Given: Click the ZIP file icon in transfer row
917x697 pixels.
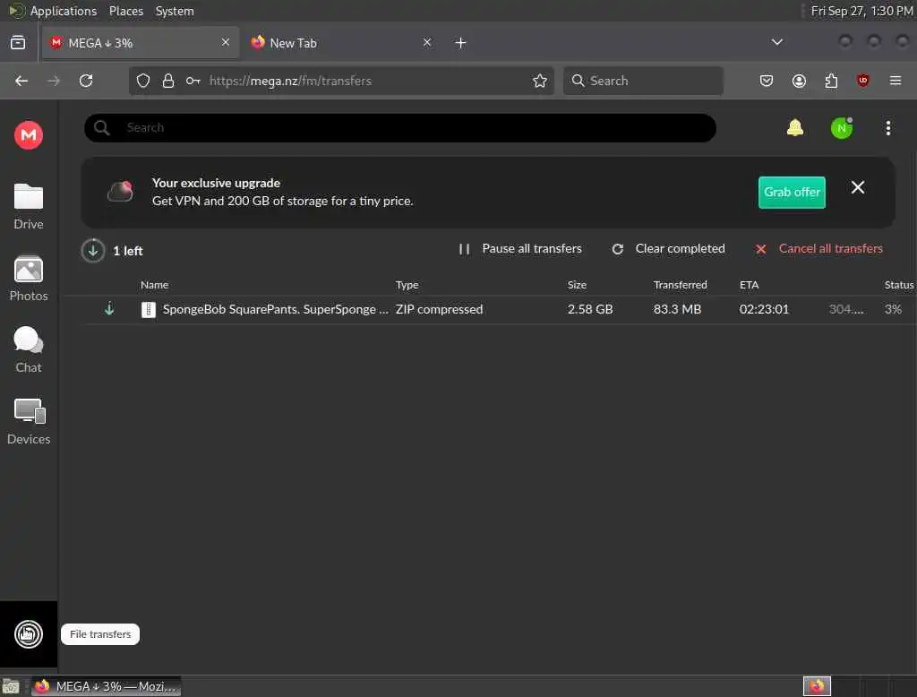Looking at the screenshot, I should click(x=149, y=310).
